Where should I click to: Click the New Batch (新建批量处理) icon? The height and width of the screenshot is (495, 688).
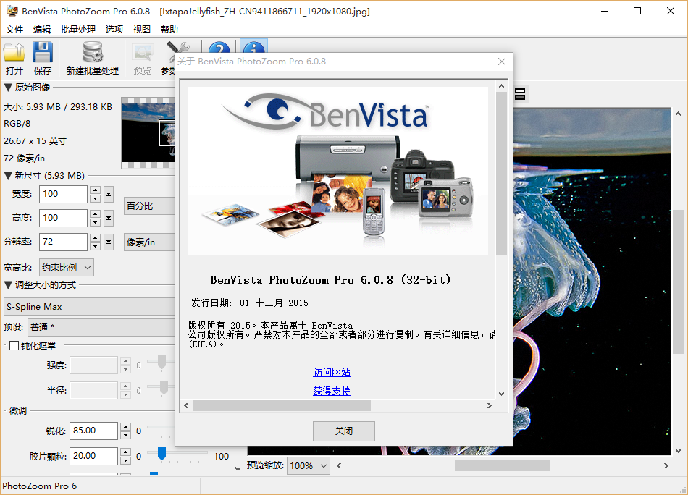92,54
